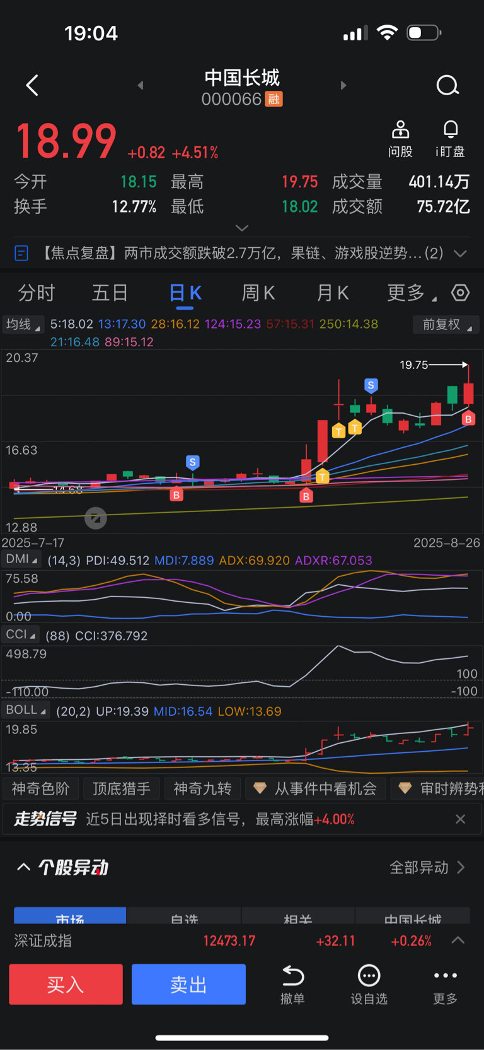Viewport: 484px width, 1050px height.
Task: Open the 前复权 adjustment dropdown
Action: [x=446, y=324]
